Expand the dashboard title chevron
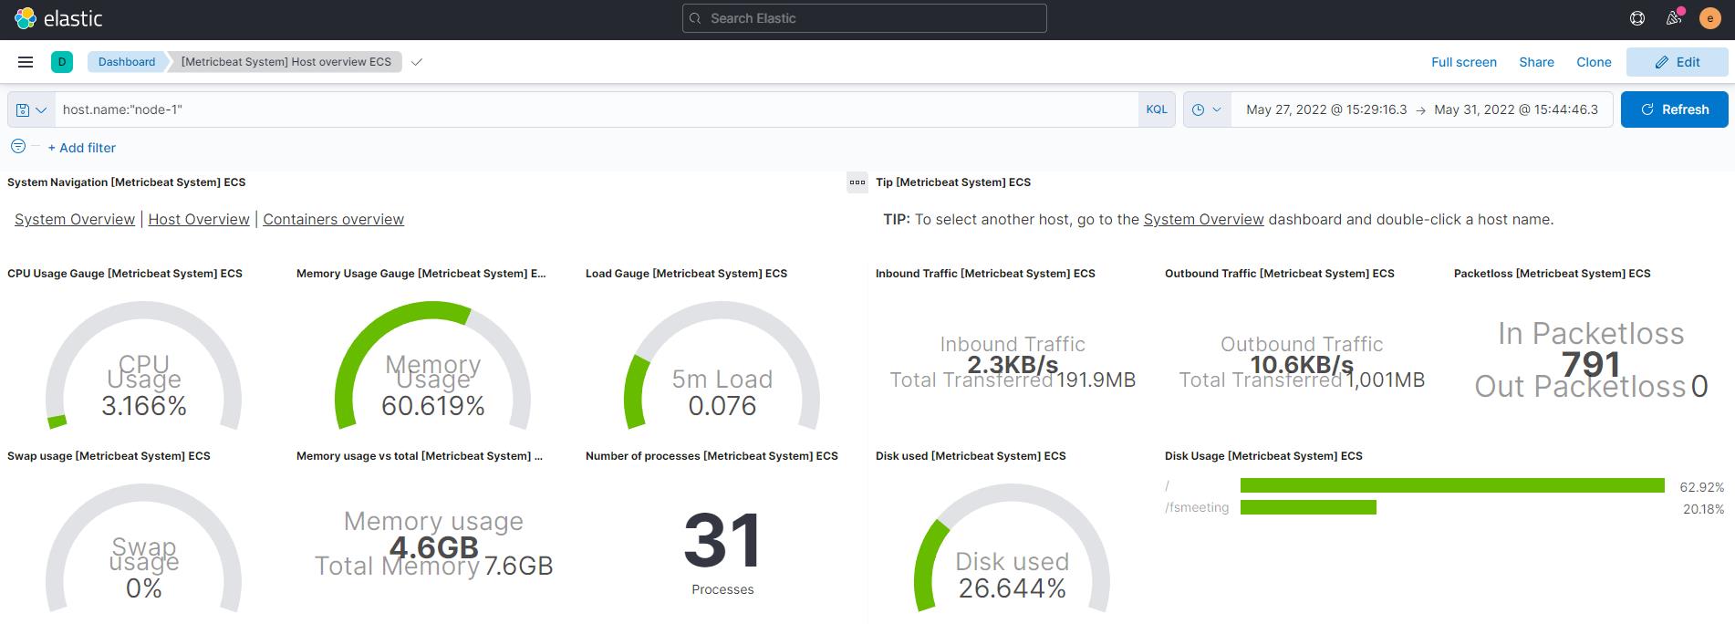 (417, 62)
